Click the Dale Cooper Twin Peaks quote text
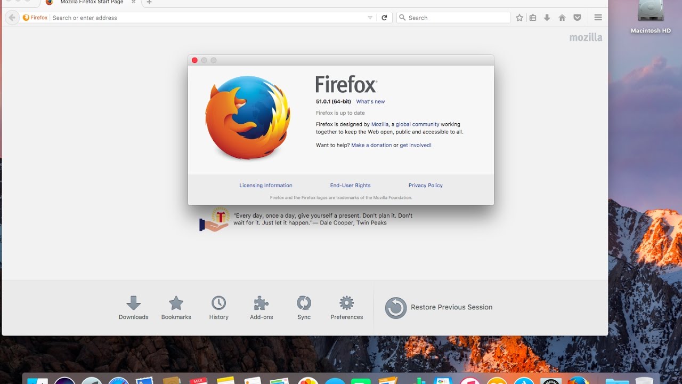Viewport: 682px width, 384px height. tap(323, 219)
